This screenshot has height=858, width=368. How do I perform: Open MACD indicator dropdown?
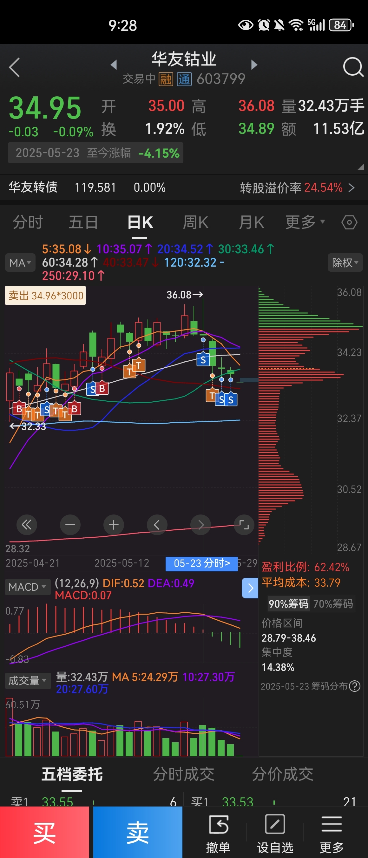coord(28,587)
